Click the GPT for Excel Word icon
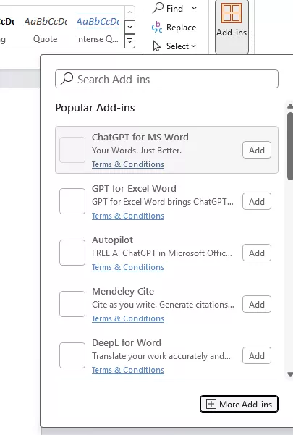 coord(72,201)
